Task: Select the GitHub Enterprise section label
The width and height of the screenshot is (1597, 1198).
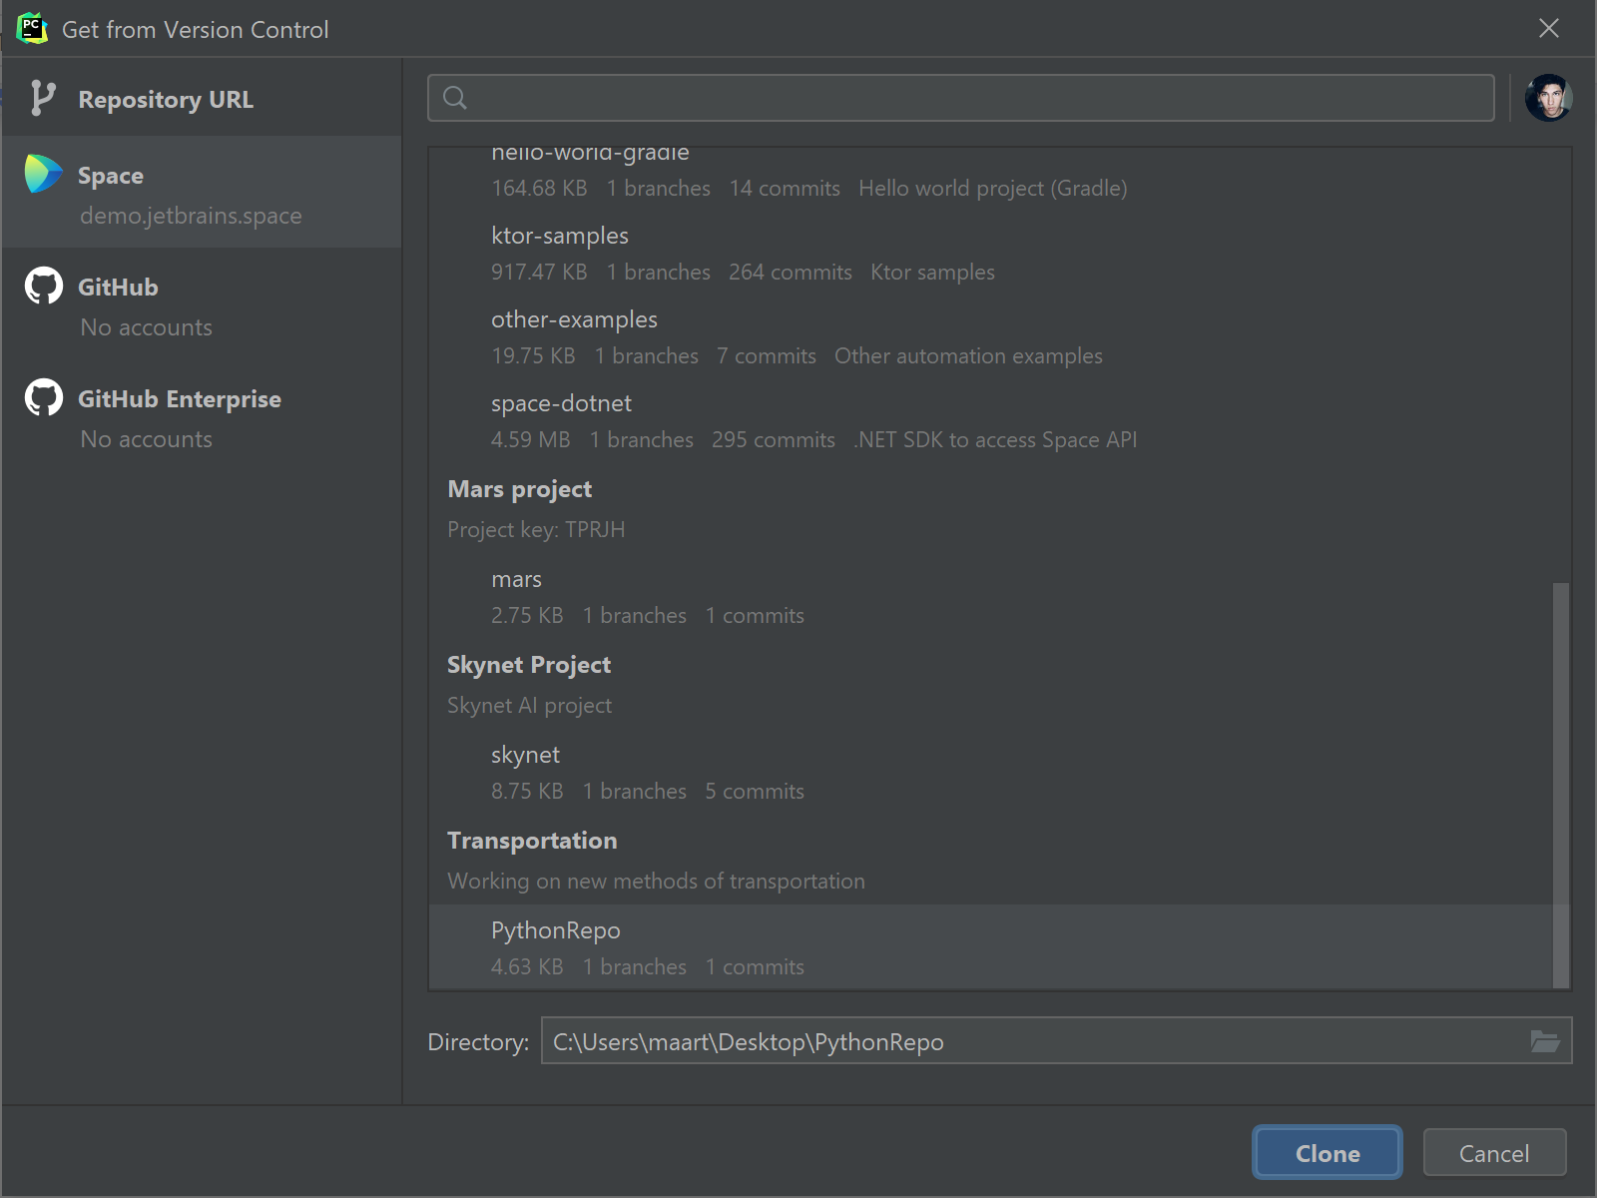Action: point(180,399)
